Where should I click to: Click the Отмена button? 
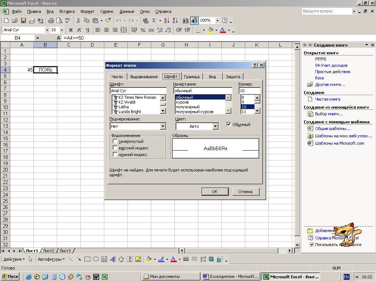pyautogui.click(x=246, y=192)
